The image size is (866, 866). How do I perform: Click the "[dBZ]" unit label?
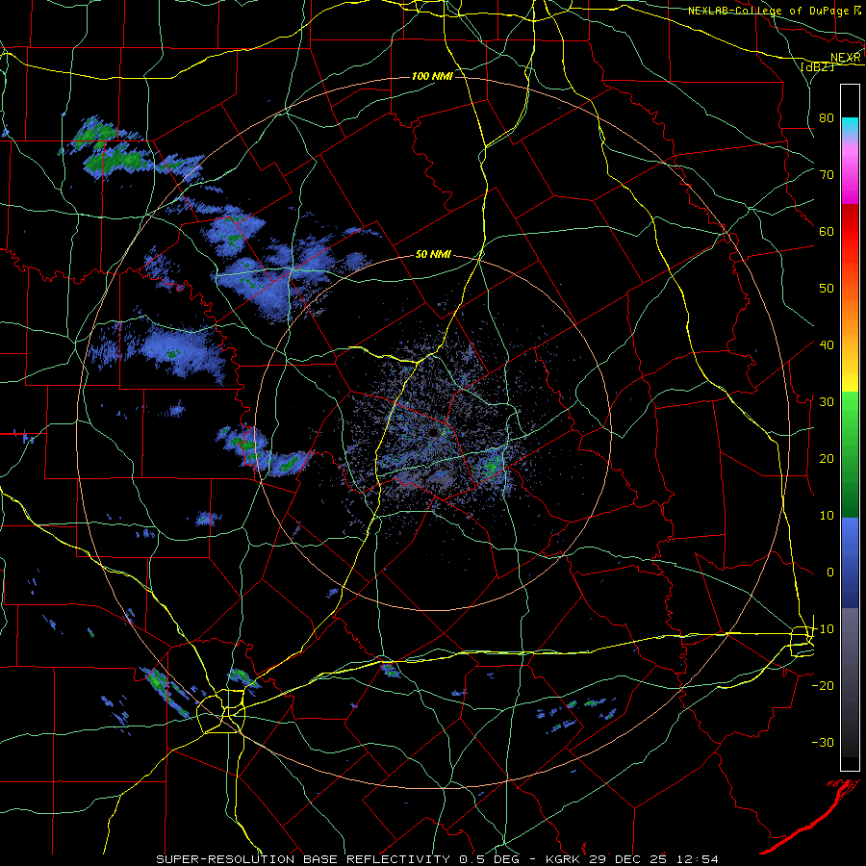(x=817, y=66)
